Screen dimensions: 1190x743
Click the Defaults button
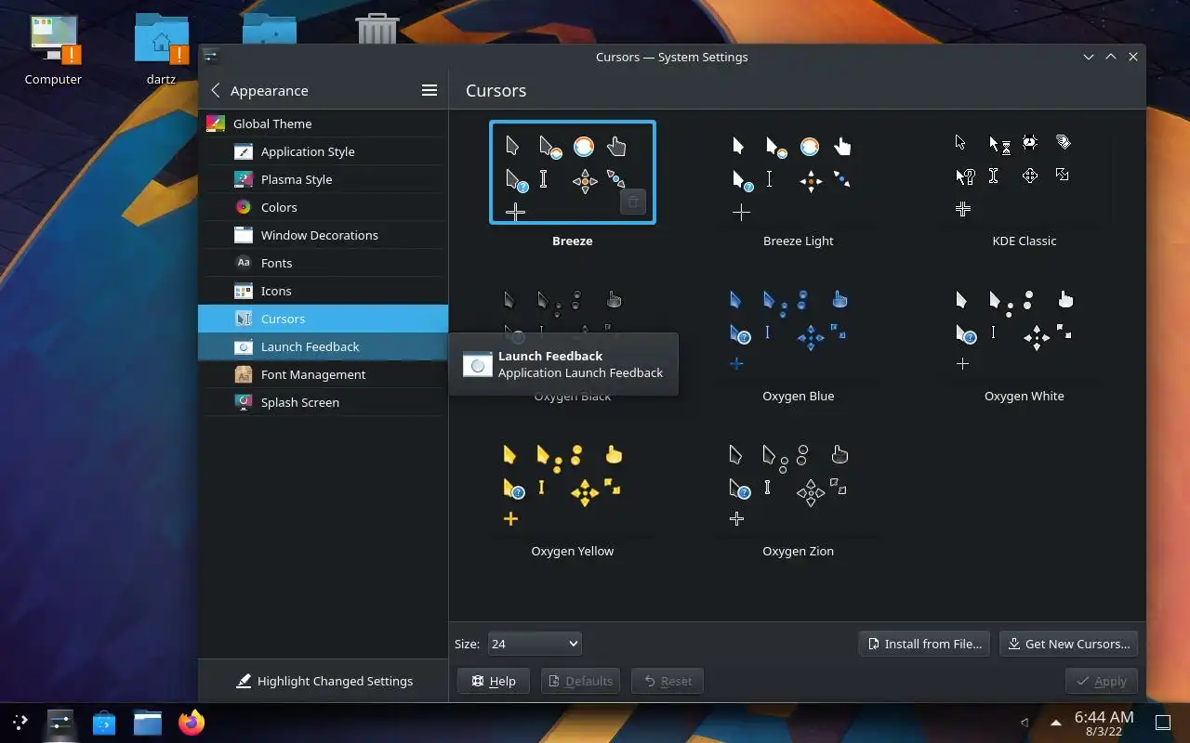point(581,681)
